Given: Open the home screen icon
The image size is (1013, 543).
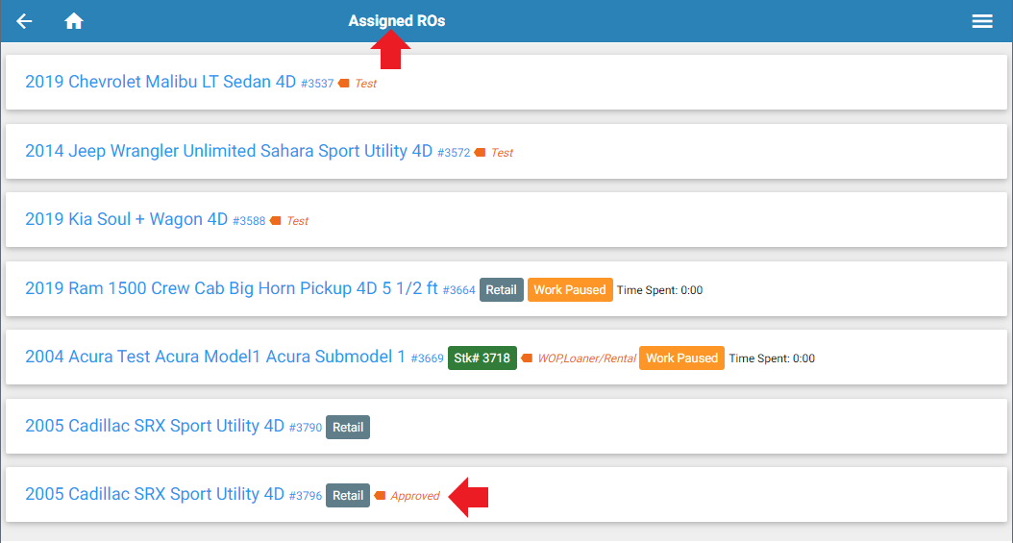Looking at the screenshot, I should tap(74, 21).
